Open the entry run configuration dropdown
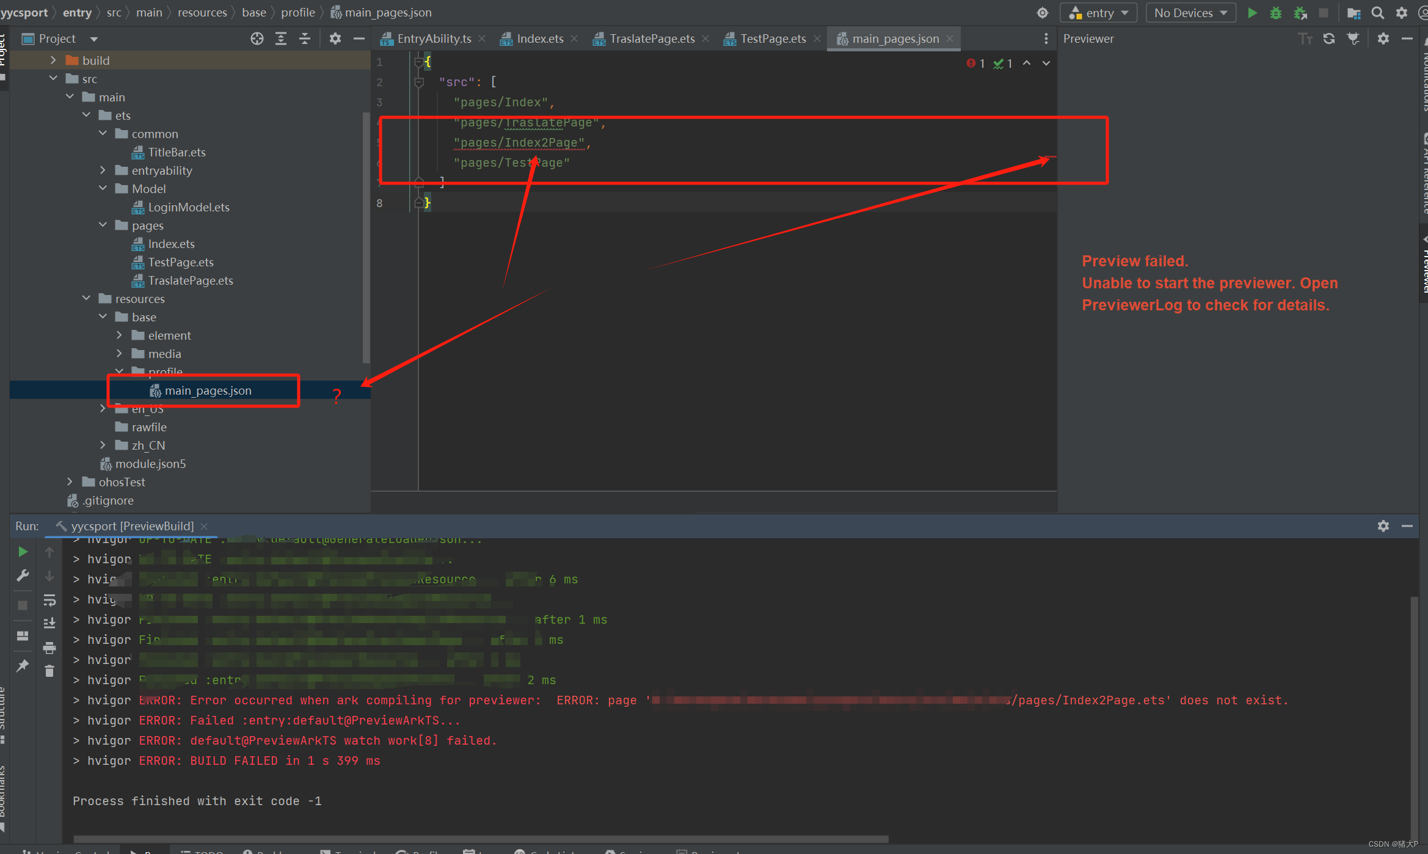 (1098, 12)
